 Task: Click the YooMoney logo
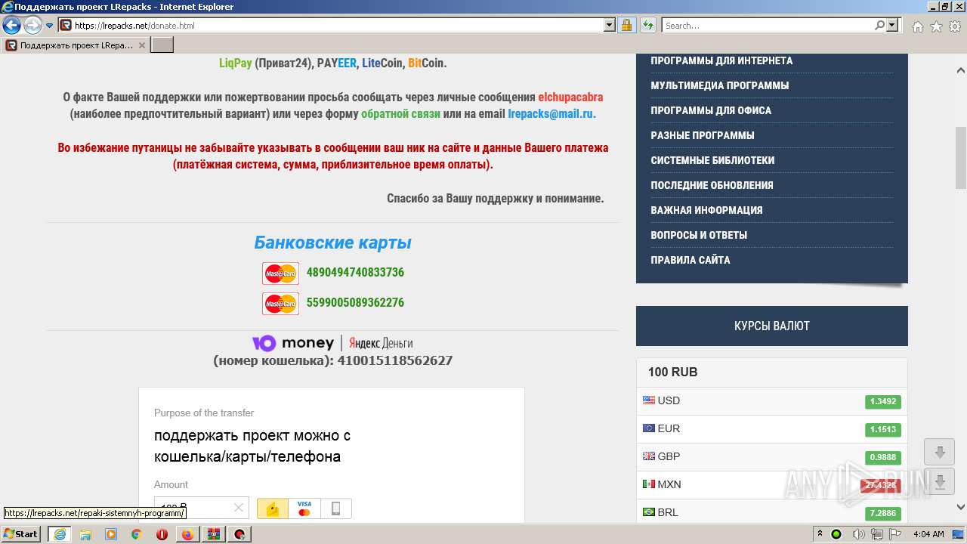(293, 343)
